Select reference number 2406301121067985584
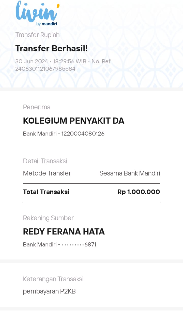This screenshot has height=322, width=183. [x=45, y=69]
